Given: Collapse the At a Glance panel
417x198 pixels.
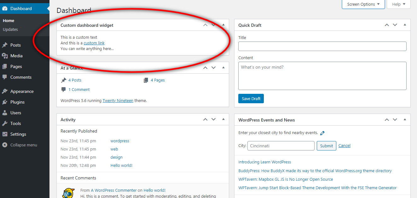Looking at the screenshot, I should pyautogui.click(x=223, y=67).
